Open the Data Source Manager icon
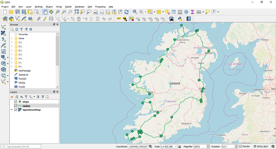Image resolution: width=276 pixels, height=149 pixels. pyautogui.click(x=5, y=19)
